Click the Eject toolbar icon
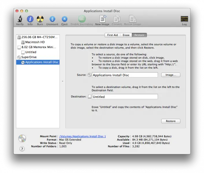This screenshot has width=204, height=173. click(64, 19)
